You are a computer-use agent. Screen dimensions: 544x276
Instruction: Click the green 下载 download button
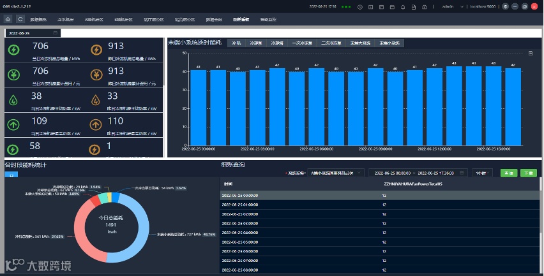tap(528, 173)
